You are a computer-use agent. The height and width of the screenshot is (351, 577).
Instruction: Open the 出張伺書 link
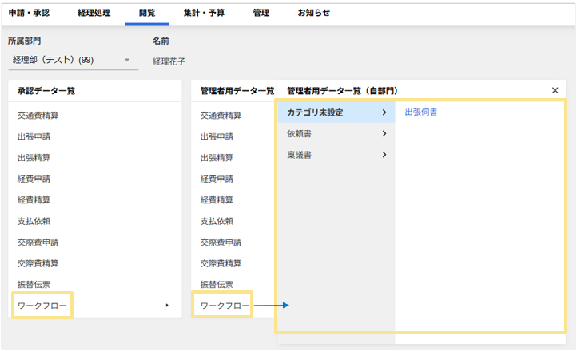[421, 112]
